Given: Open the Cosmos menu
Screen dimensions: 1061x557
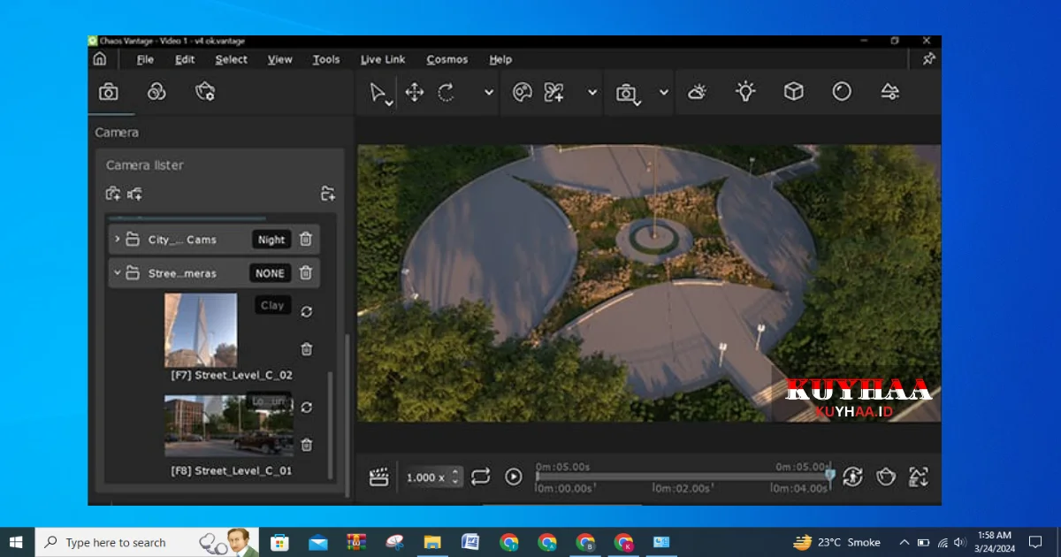Looking at the screenshot, I should [x=447, y=59].
